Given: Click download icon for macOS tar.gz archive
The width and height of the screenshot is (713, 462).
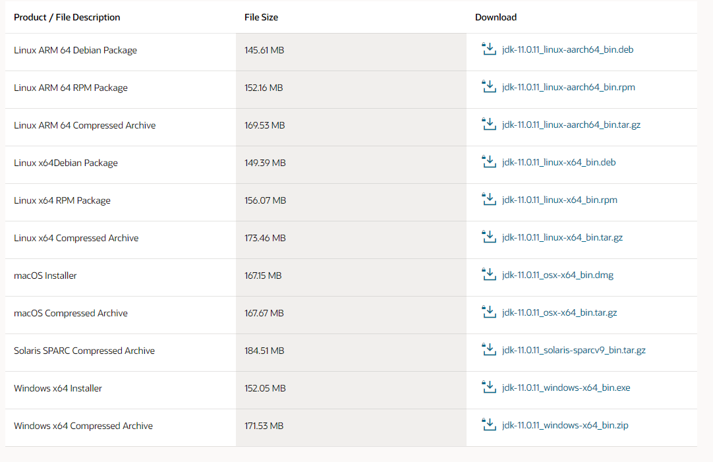Looking at the screenshot, I should pos(488,312).
